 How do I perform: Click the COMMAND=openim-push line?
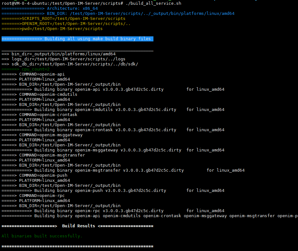[43, 175]
